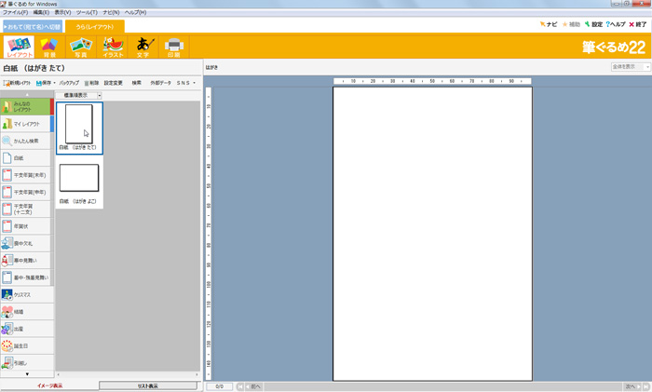Select the 白紙 (はがき よこ) landscape thumbnail
Viewport: 652px width, 392px height.
point(79,179)
